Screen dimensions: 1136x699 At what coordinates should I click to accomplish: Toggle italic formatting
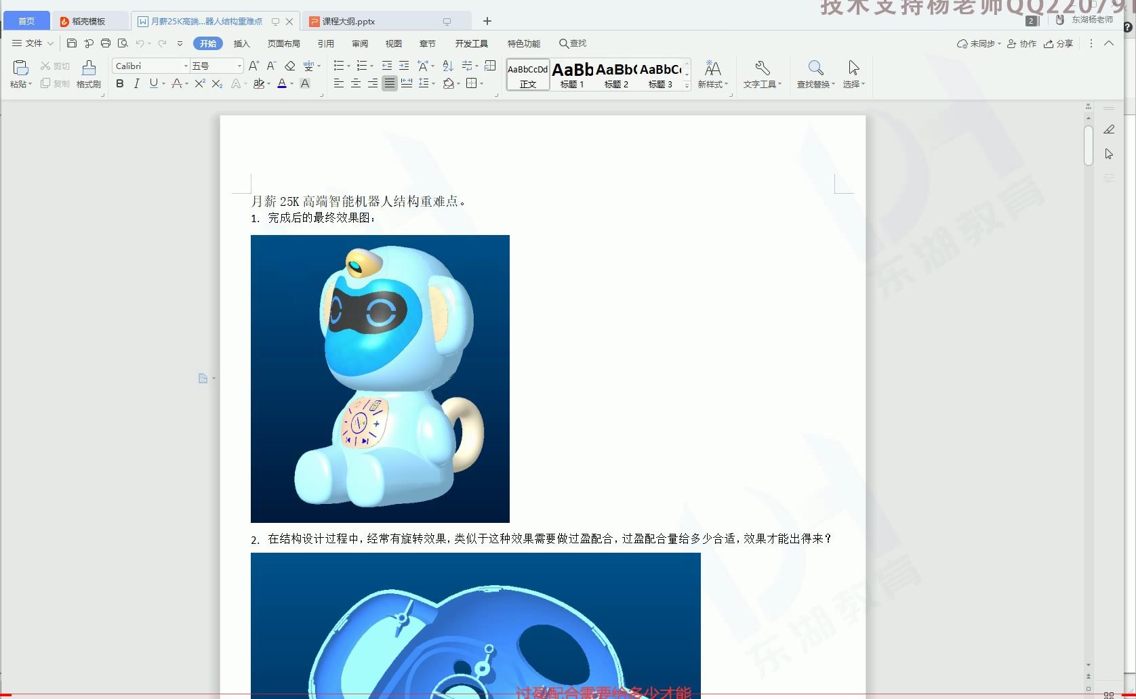[x=136, y=84]
